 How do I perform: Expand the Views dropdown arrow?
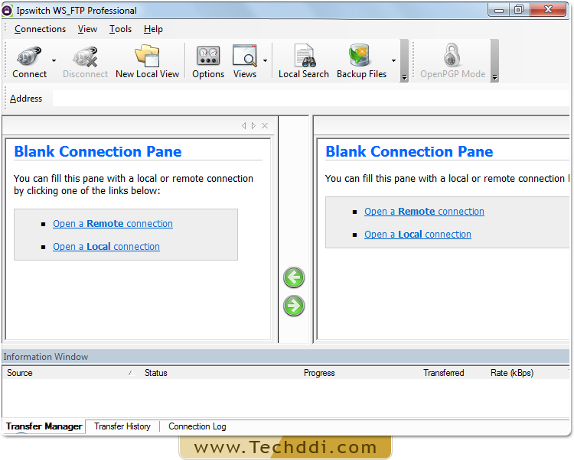(x=265, y=60)
